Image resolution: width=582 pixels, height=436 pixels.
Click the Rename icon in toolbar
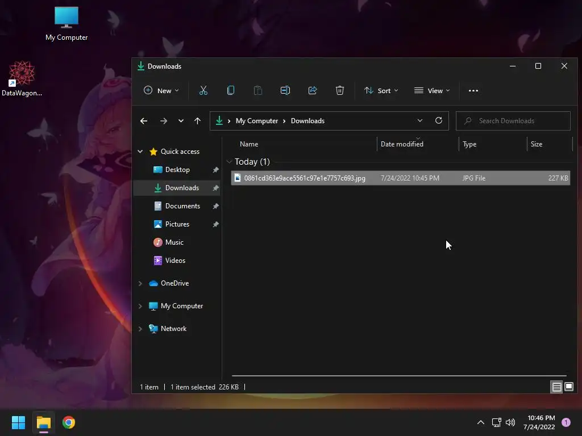[x=285, y=90]
